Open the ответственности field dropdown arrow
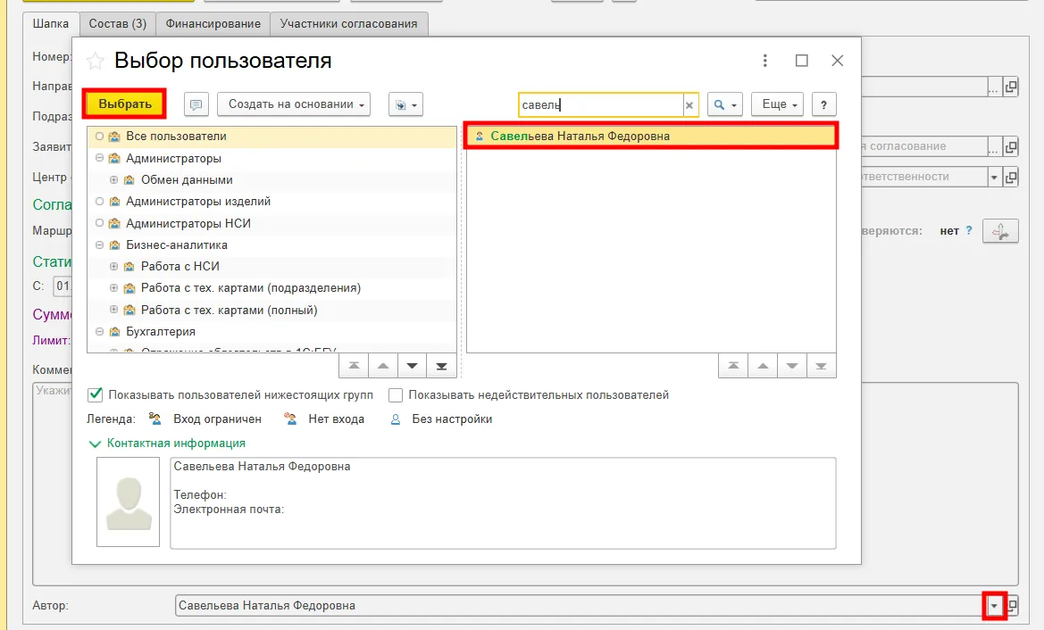1044x630 pixels. point(994,177)
